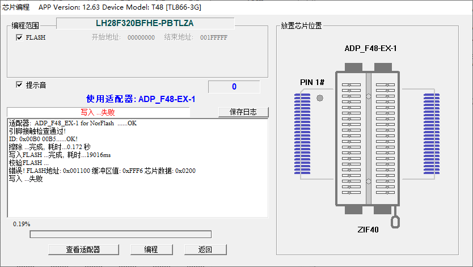Click the end address value 001FFFFF
The image size is (473, 267).
[213, 38]
